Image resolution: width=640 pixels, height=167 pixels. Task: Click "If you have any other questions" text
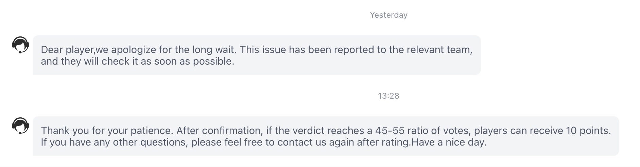click(114, 142)
